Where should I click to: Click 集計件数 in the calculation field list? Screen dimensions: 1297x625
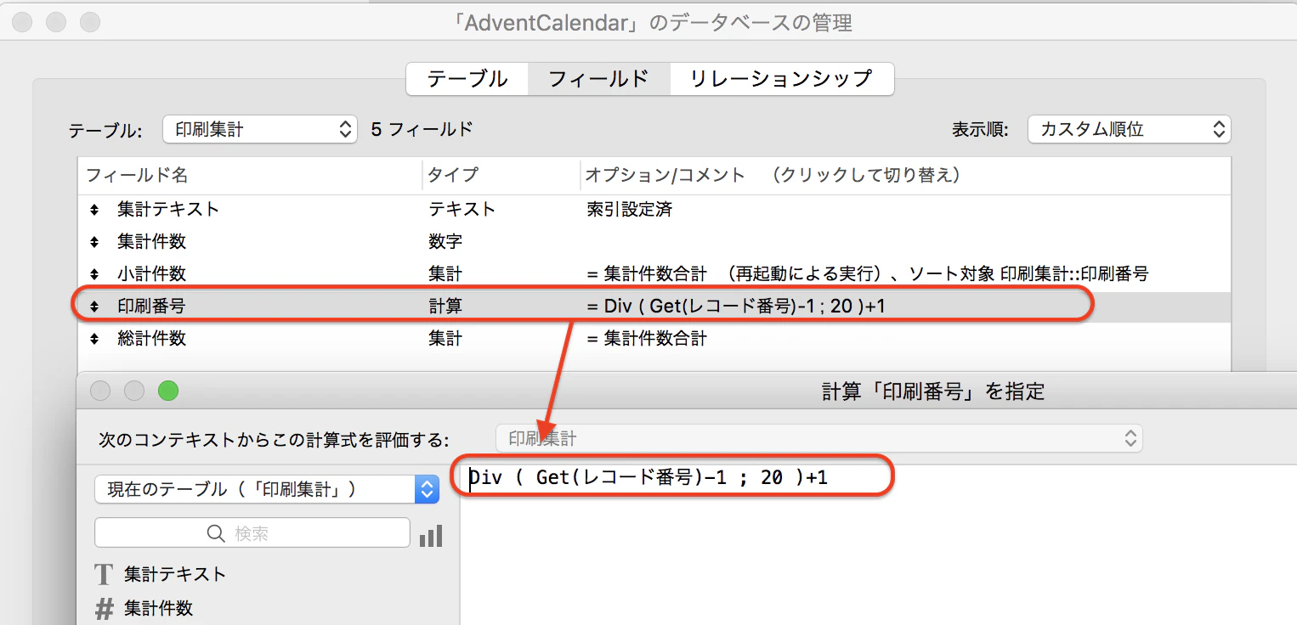(x=158, y=608)
